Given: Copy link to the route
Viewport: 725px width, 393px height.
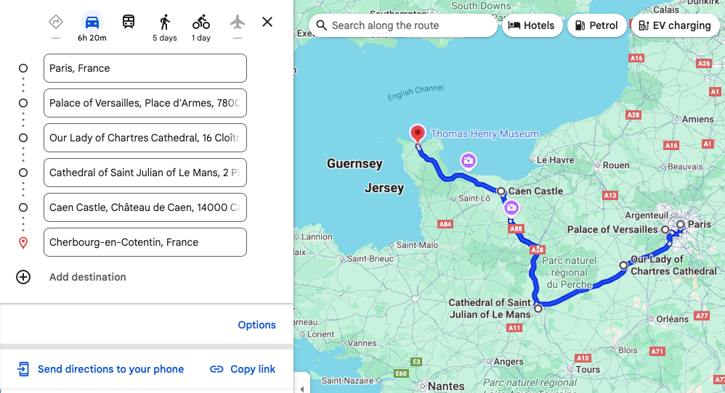Looking at the screenshot, I should pyautogui.click(x=243, y=369).
